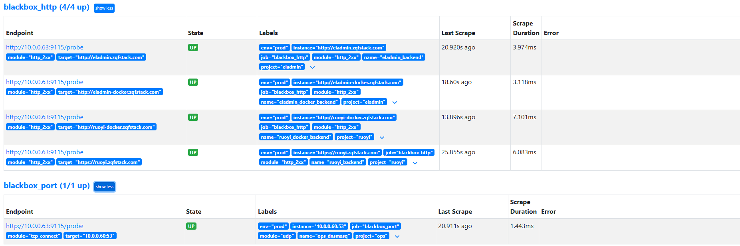
Task: Click the name="ruoyi_docker_backend" label badge
Action: 296,137
